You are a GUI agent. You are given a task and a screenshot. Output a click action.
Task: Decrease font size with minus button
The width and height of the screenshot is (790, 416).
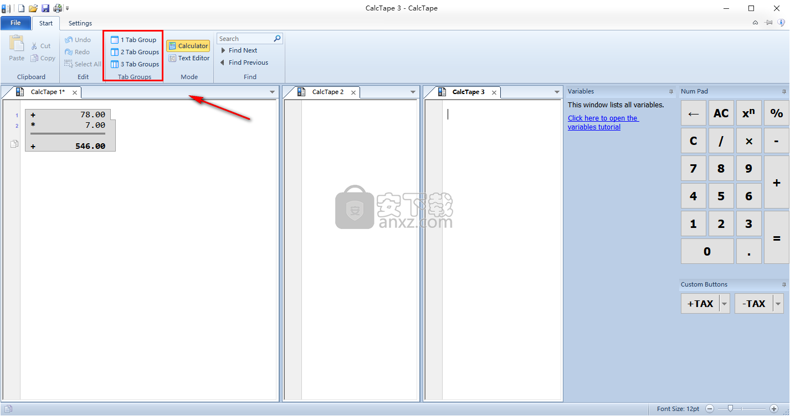tap(710, 409)
